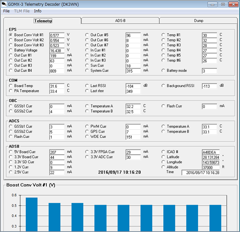Click the timestamp 2016/09/17 10:16:20 text
The width and height of the screenshot is (240, 232).
pyautogui.click(x=119, y=172)
